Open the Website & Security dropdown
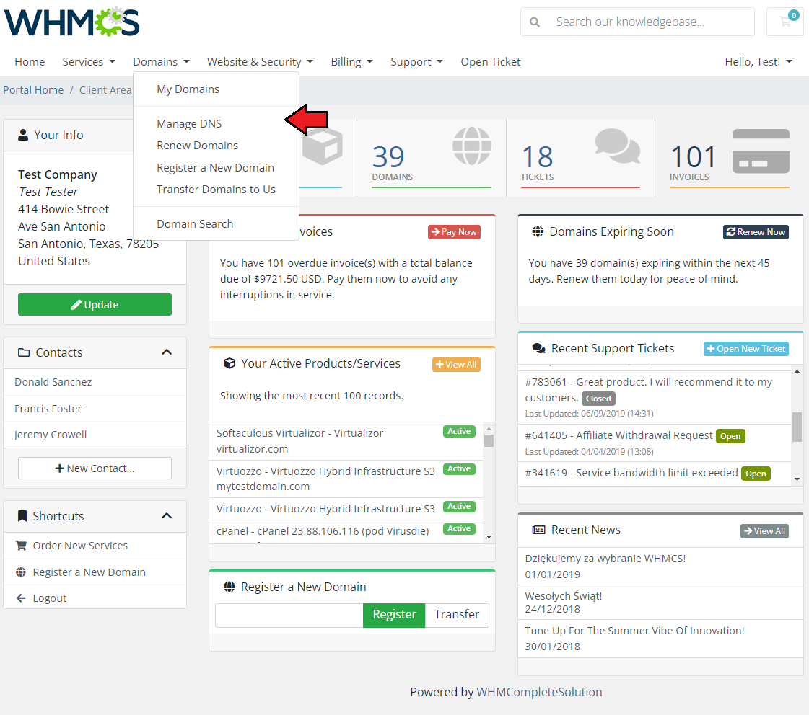 pos(260,62)
